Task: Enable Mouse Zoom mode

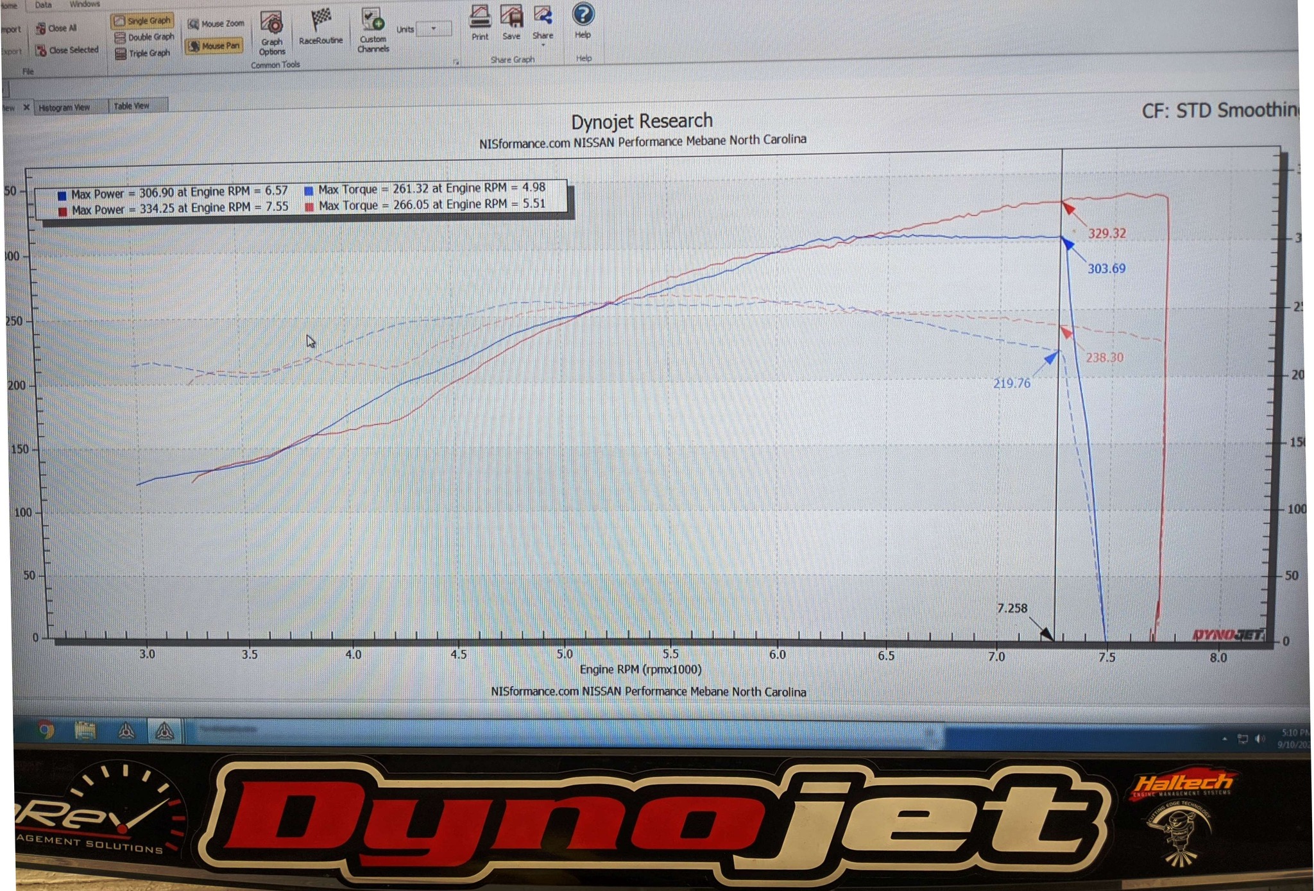Action: point(216,24)
